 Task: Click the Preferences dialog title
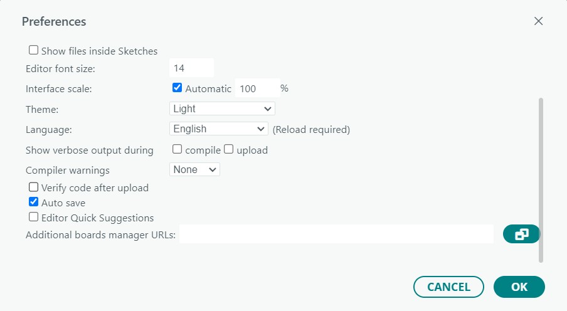(54, 21)
